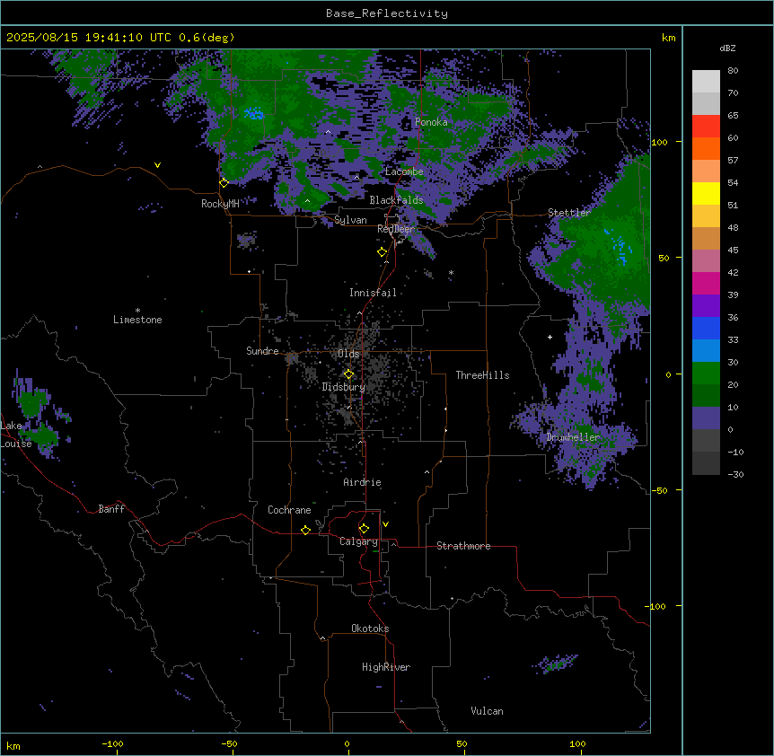Image resolution: width=774 pixels, height=756 pixels.
Task: Click the Limestone label
Action: (137, 320)
